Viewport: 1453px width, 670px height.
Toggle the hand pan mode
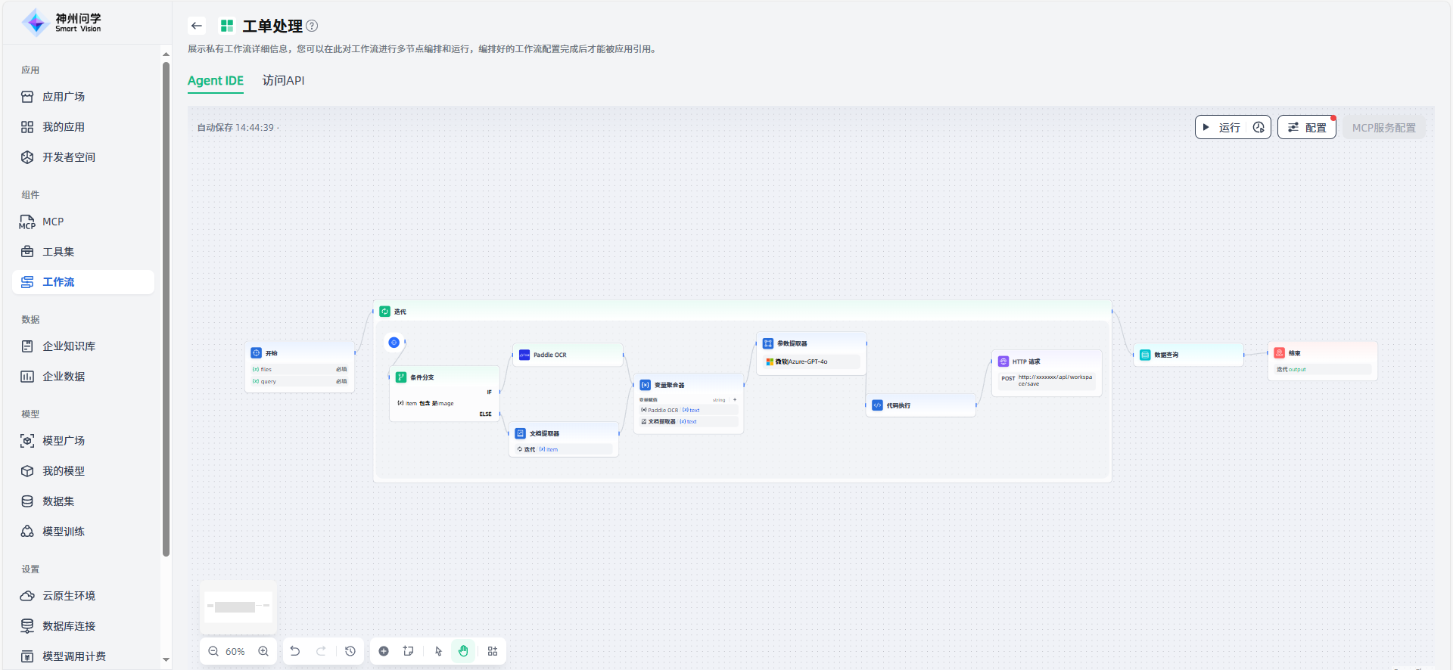463,651
